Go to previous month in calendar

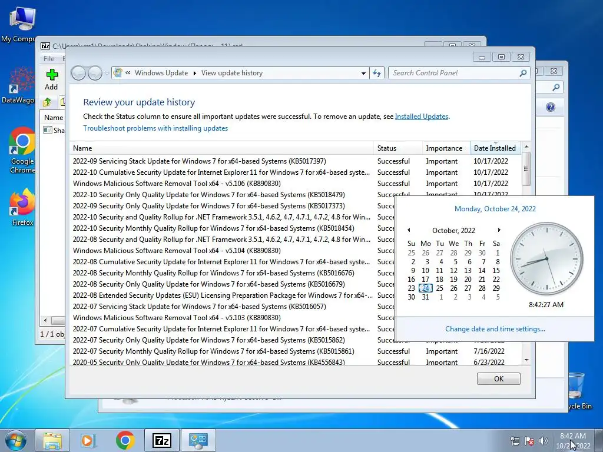(409, 230)
